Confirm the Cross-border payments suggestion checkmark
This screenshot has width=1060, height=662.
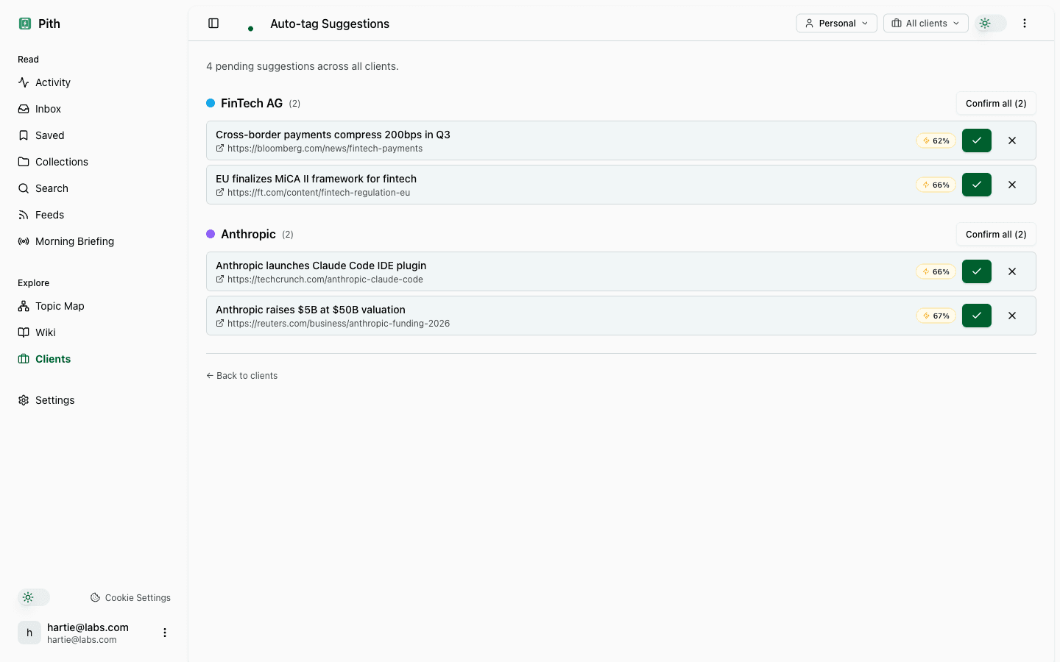[977, 140]
